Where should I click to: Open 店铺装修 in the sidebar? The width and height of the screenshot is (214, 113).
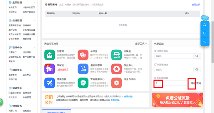[27, 25]
